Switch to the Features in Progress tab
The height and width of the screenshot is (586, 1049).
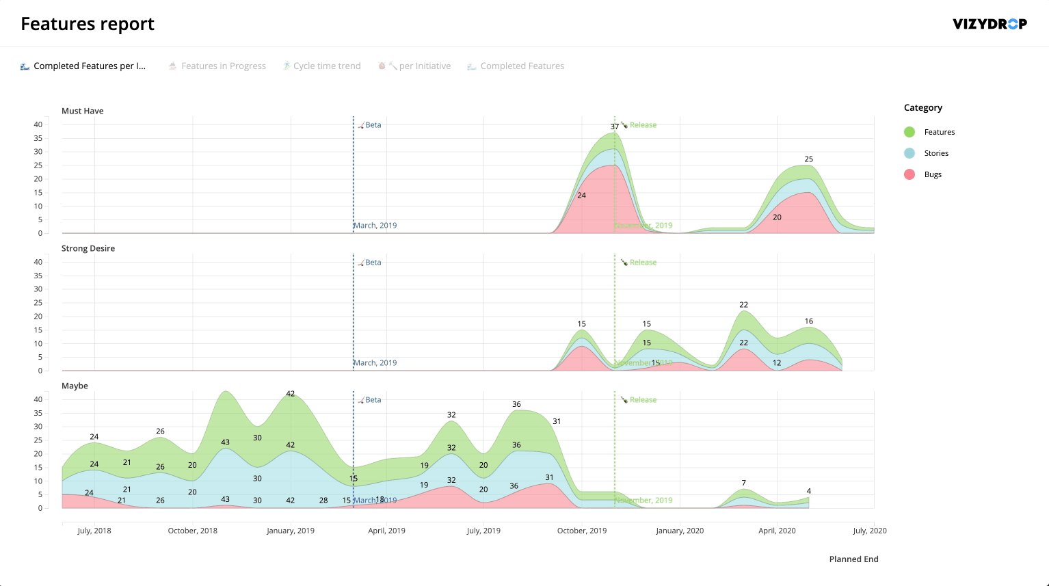click(x=224, y=65)
